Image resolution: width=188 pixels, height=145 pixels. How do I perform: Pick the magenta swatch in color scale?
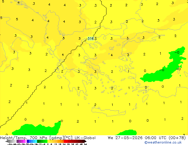pos(24,141)
